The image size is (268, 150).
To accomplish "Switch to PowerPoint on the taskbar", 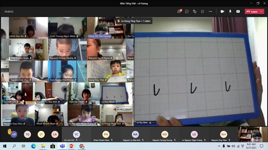I will coord(72,146).
